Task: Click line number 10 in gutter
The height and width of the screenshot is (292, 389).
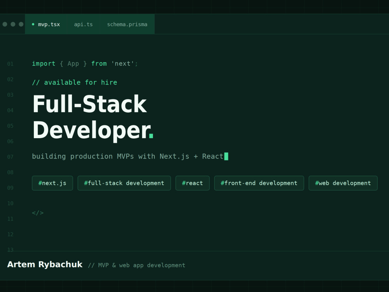Action: [10, 203]
